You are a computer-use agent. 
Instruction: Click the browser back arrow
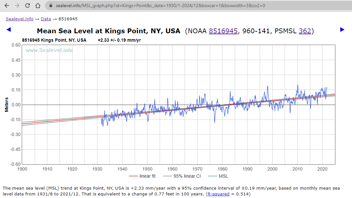point(7,5)
